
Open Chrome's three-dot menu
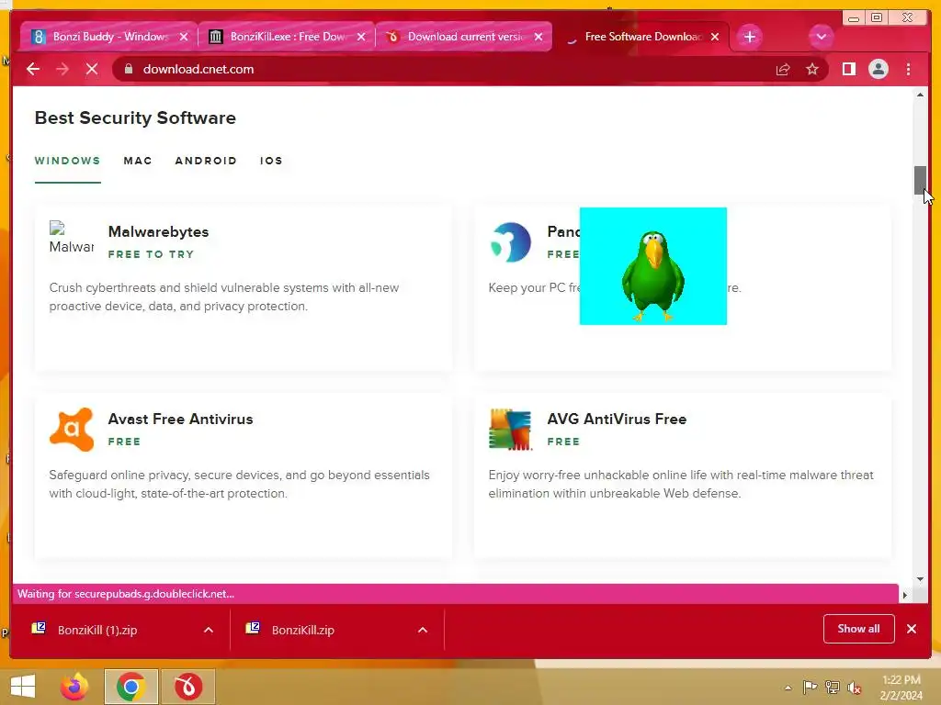pyautogui.click(x=908, y=69)
